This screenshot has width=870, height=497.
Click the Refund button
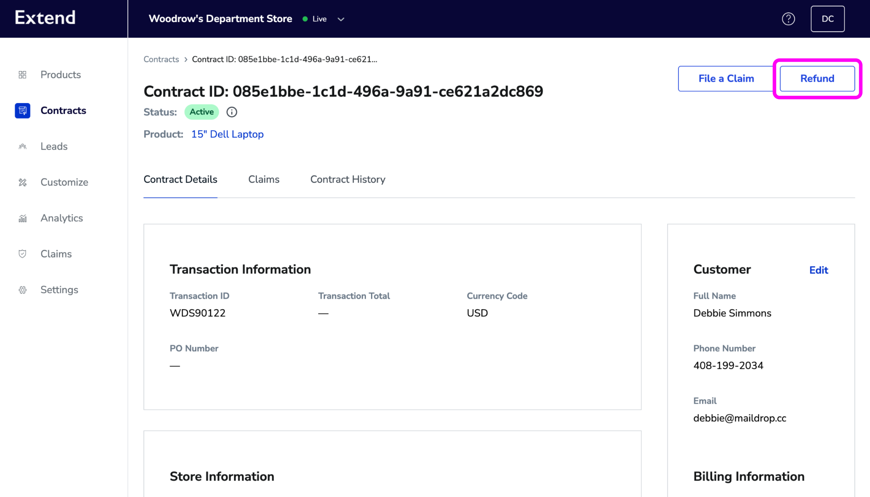(817, 78)
